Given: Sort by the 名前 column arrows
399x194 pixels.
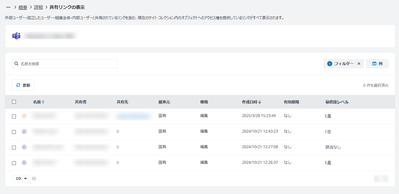Looking at the screenshot, I should [x=43, y=102].
